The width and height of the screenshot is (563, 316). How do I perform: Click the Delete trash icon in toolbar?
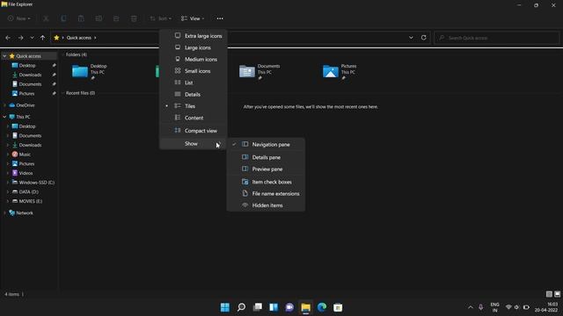(134, 18)
